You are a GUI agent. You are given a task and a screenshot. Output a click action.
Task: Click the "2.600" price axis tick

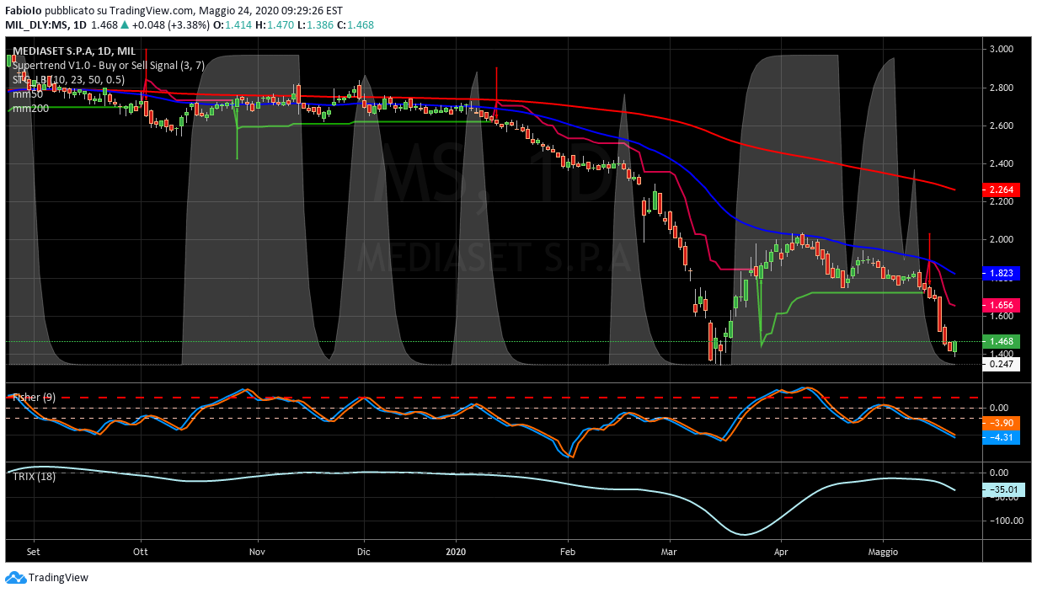click(x=1001, y=126)
